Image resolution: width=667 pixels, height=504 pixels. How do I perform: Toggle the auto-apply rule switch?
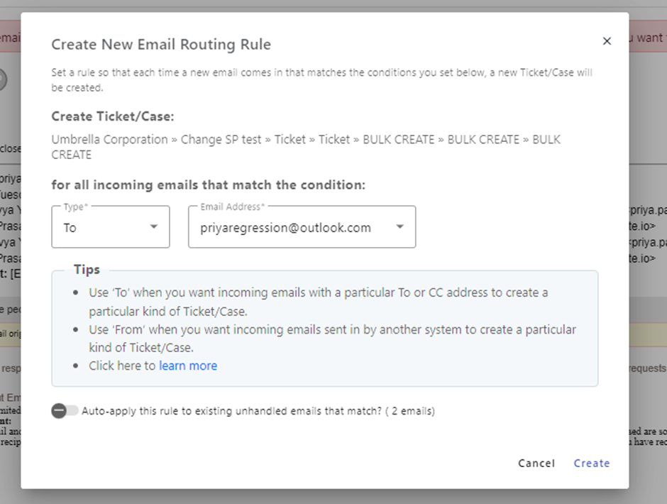point(64,411)
